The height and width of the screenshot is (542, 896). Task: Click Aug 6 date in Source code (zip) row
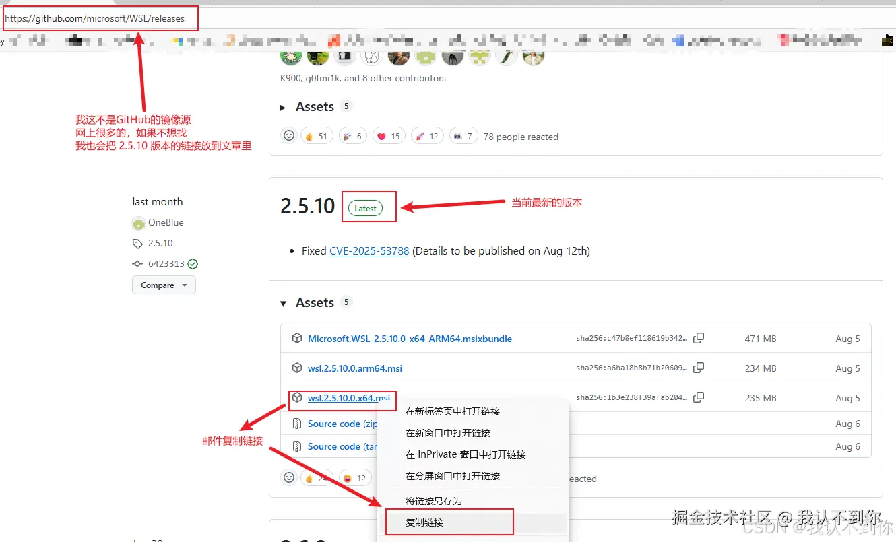tap(847, 424)
